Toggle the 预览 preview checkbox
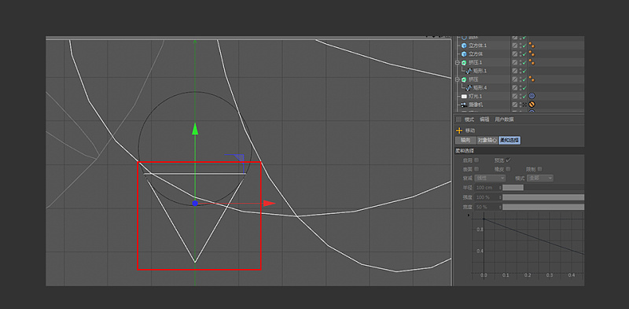The image size is (629, 309). coord(509,160)
